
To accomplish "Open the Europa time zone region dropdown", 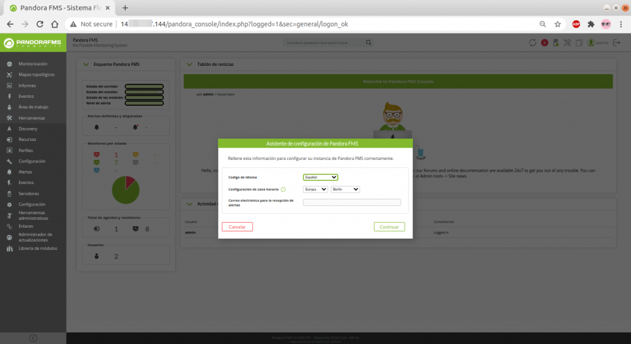I will (x=315, y=190).
